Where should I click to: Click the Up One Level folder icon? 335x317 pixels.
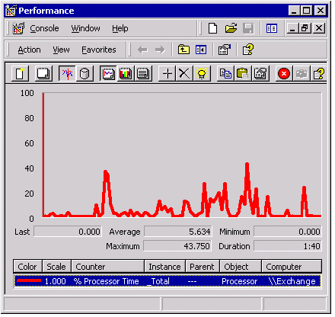click(x=183, y=50)
